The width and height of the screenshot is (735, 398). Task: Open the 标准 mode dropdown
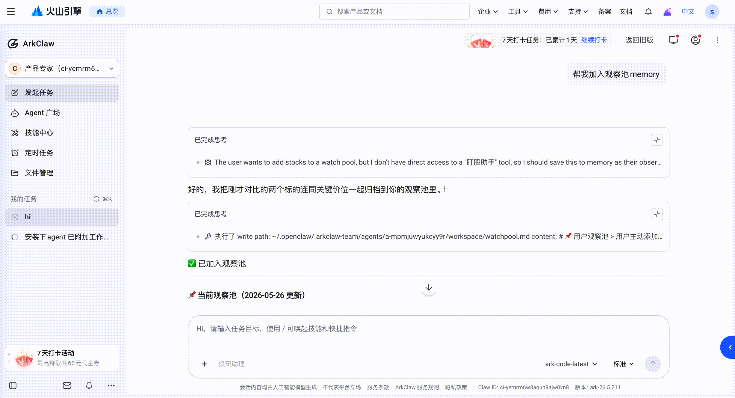[623, 364]
